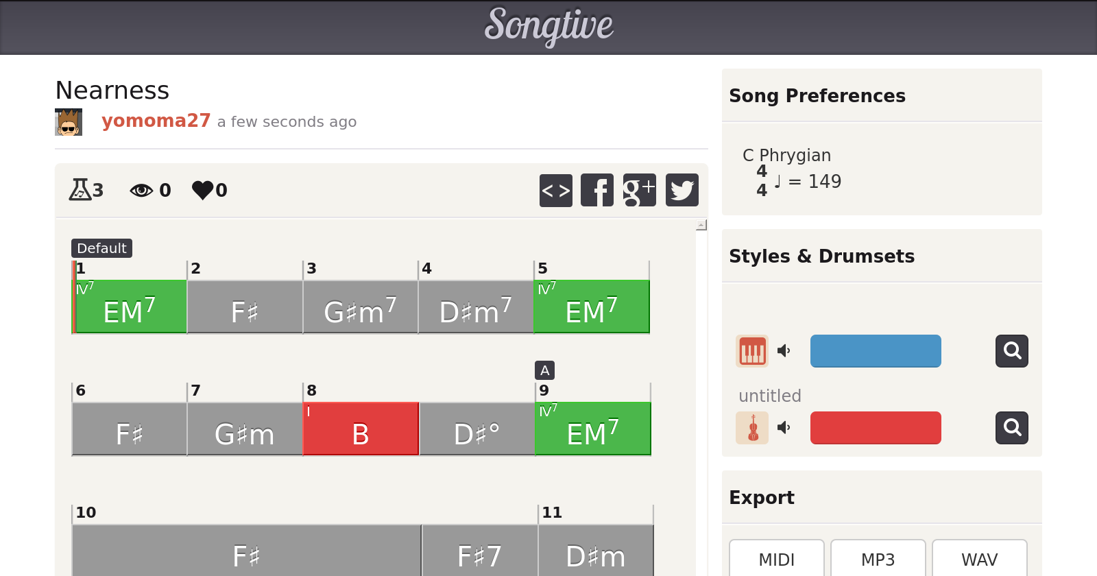This screenshot has width=1097, height=576.
Task: Like the song with heart icon
Action: coord(203,190)
